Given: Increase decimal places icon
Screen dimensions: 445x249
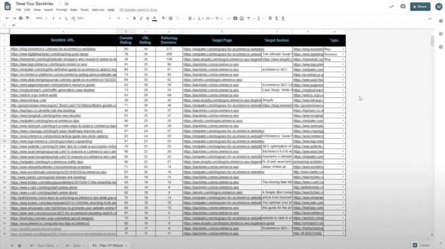Looking at the screenshot, I should 73,18.
